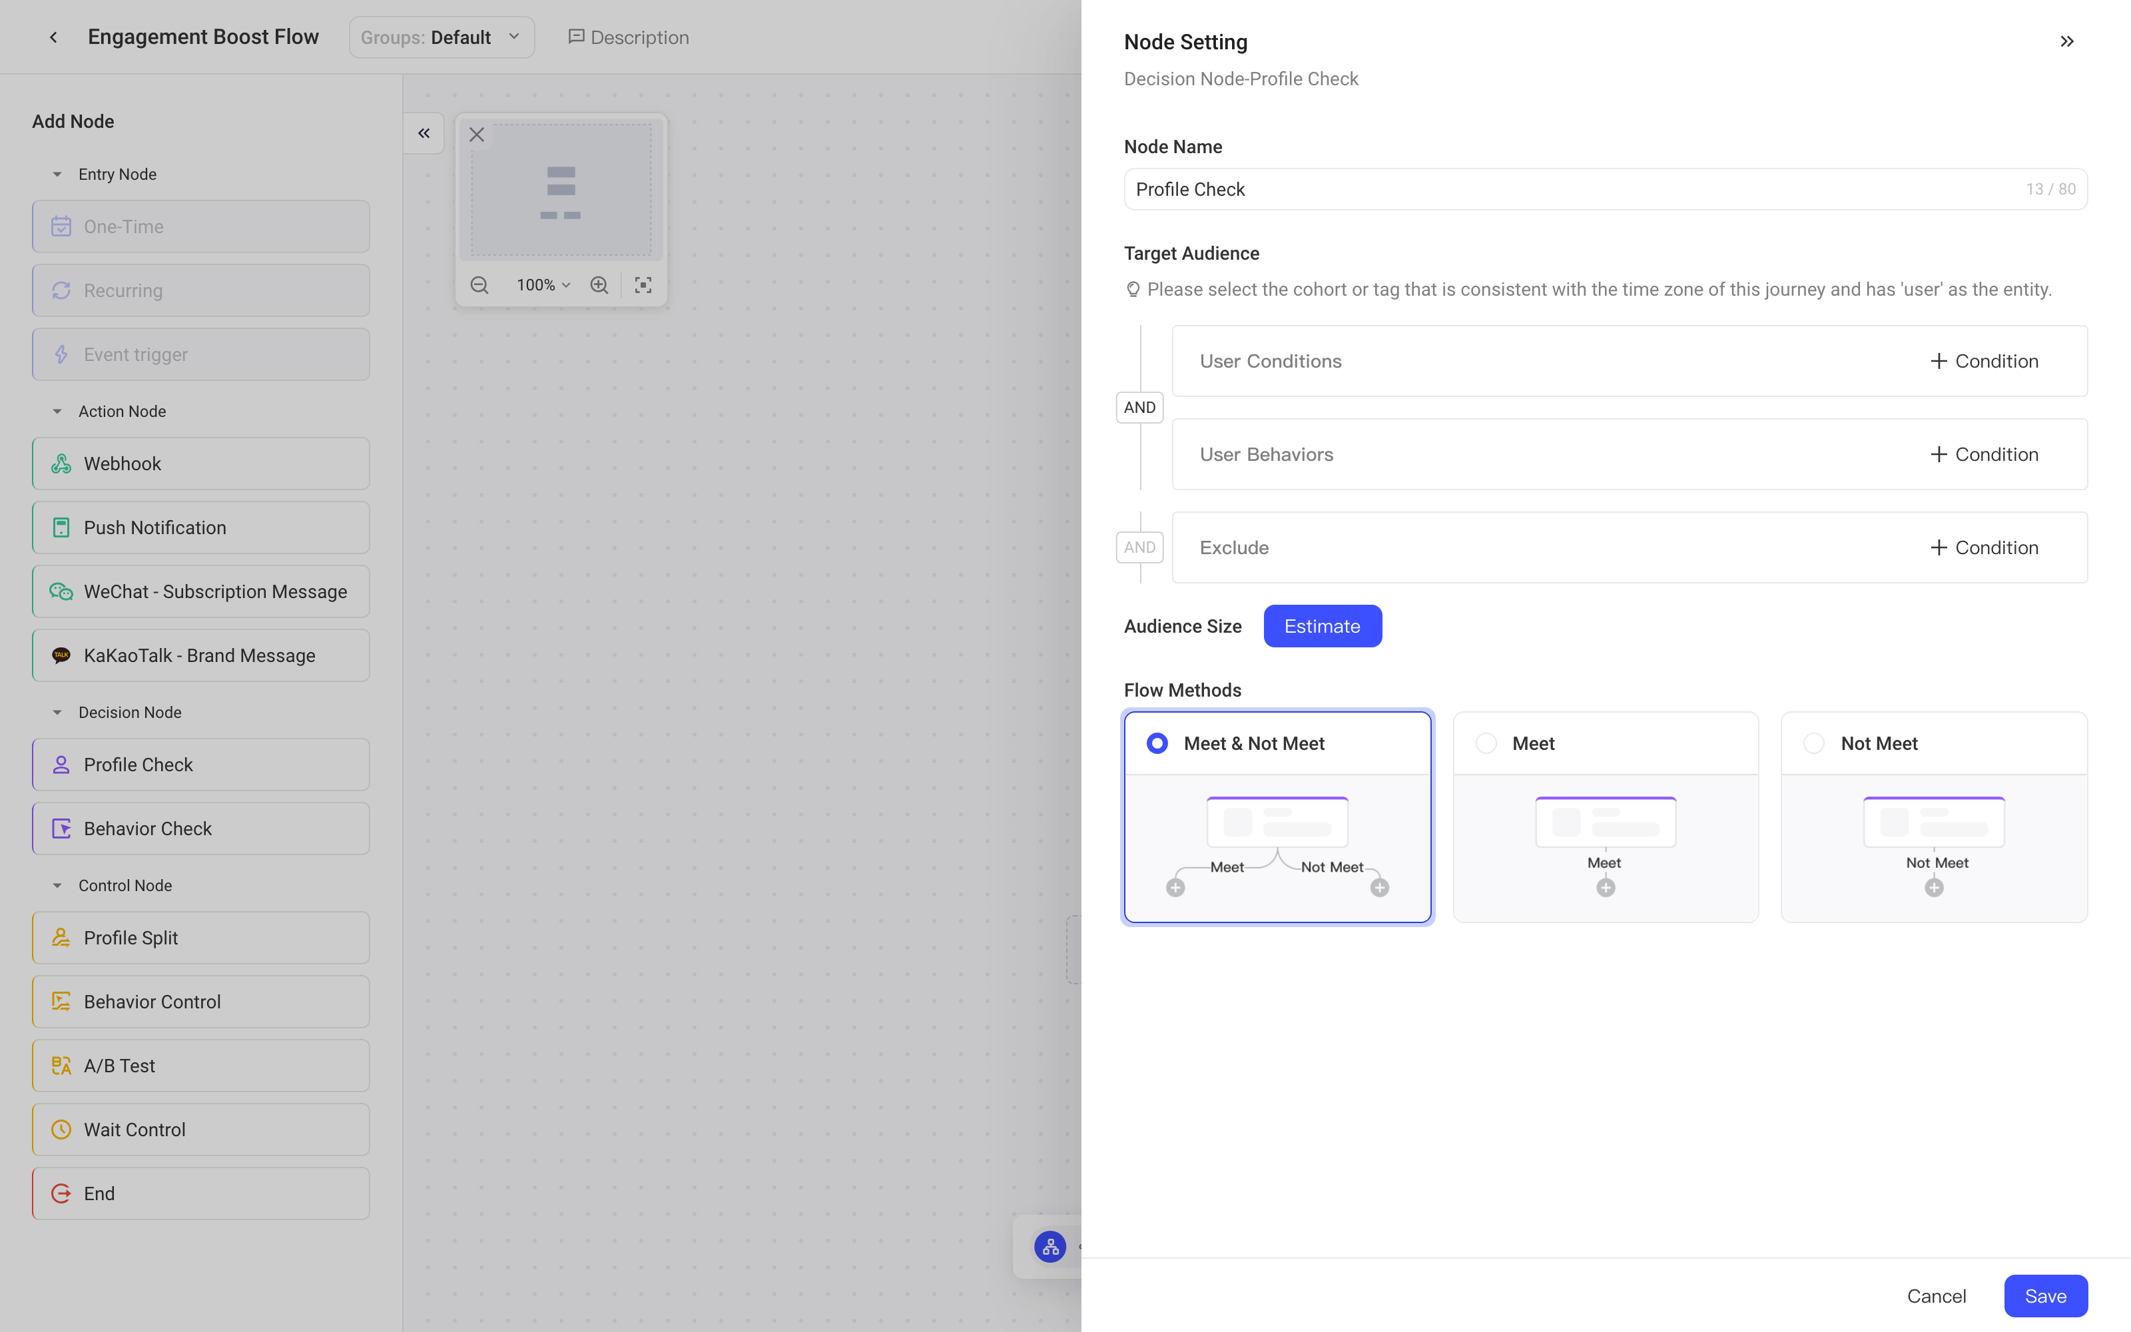The image size is (2131, 1332).
Task: Click the back arrow beside Engagement Boost Flow
Action: 54,37
